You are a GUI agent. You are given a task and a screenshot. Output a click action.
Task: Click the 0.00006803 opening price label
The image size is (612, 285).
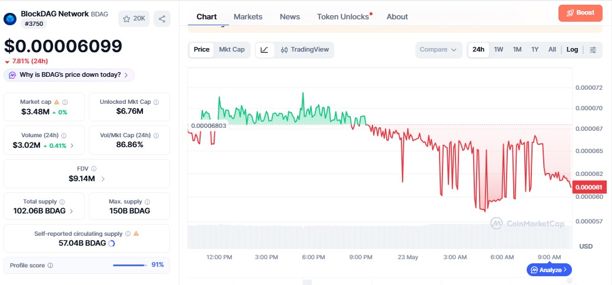tap(209, 125)
